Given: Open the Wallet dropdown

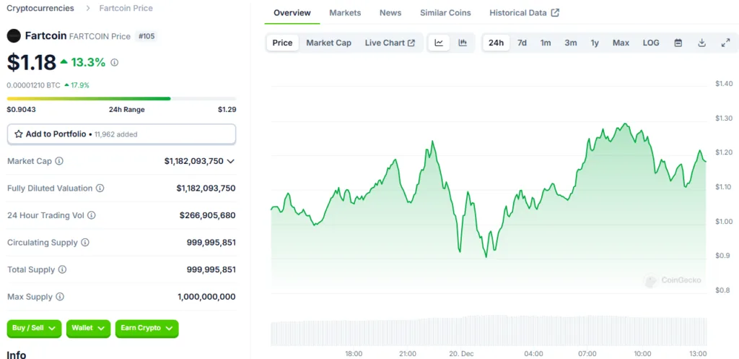Looking at the screenshot, I should [x=88, y=328].
